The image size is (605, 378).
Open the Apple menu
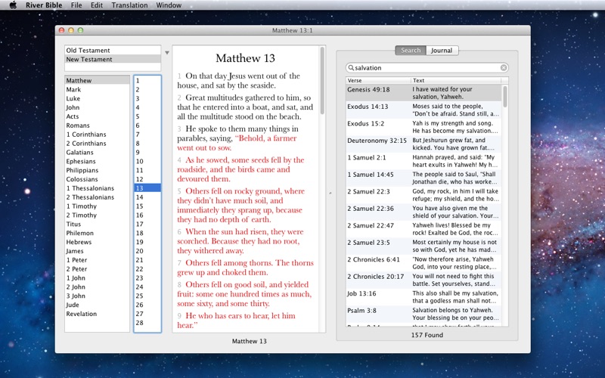coord(12,5)
